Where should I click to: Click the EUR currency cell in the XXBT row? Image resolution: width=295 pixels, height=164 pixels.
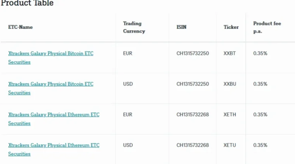pos(128,53)
